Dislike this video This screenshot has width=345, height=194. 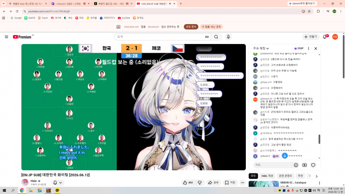[x=200, y=182]
